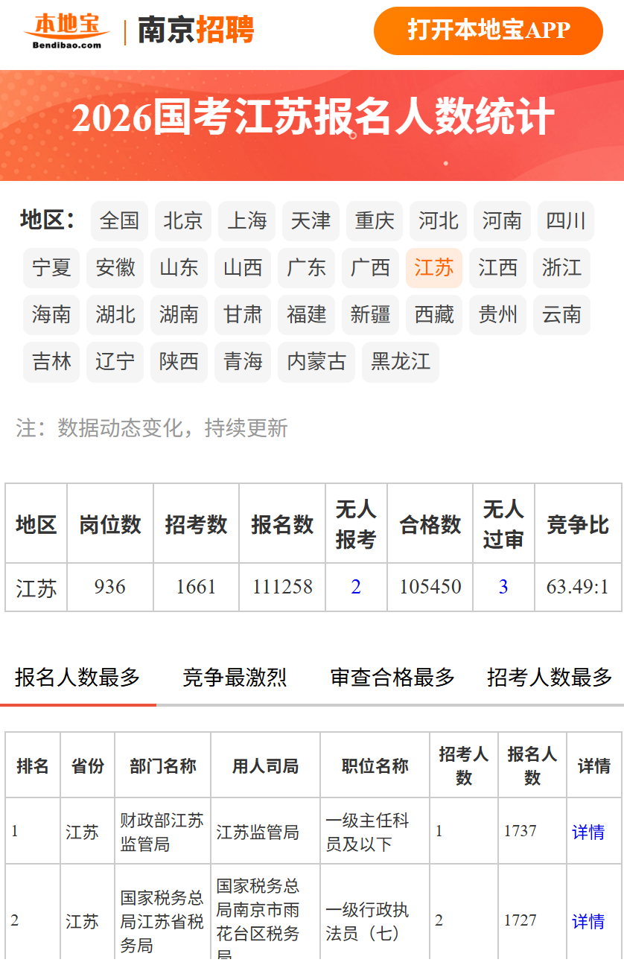Select the 内蒙古 region chip
The width and height of the screenshot is (624, 971).
coord(317,362)
